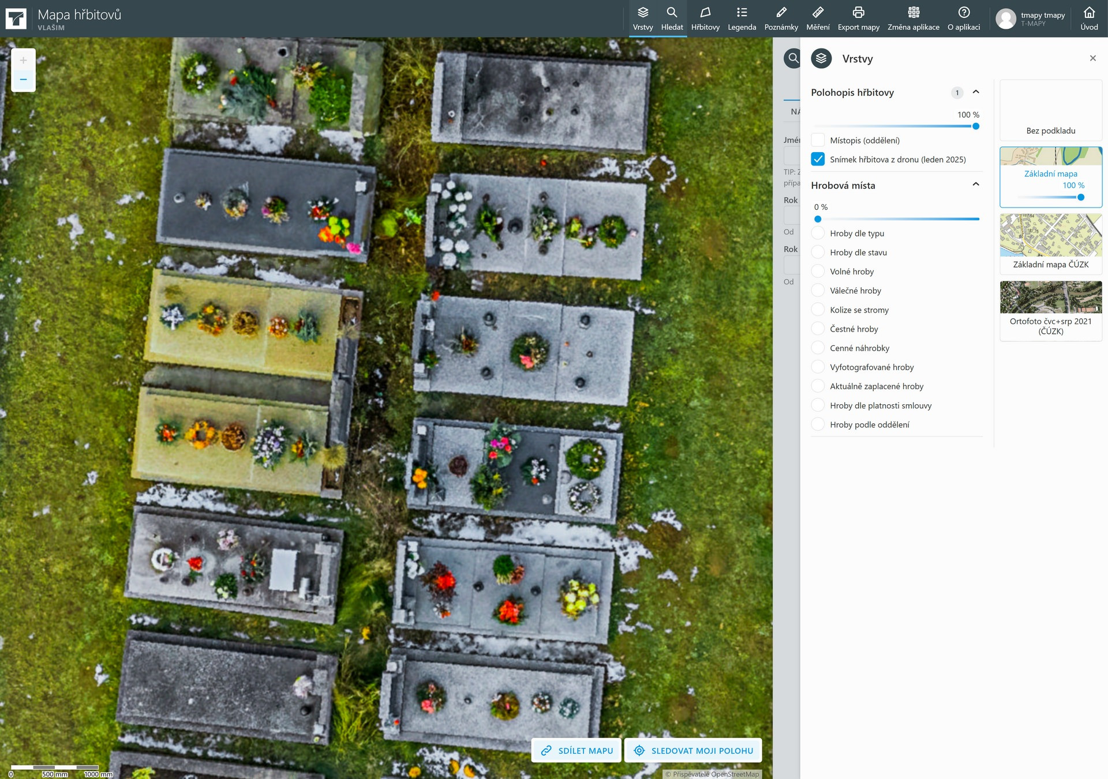1108x779 pixels.
Task: Select Hroby dle typu radio option
Action: pyautogui.click(x=818, y=233)
